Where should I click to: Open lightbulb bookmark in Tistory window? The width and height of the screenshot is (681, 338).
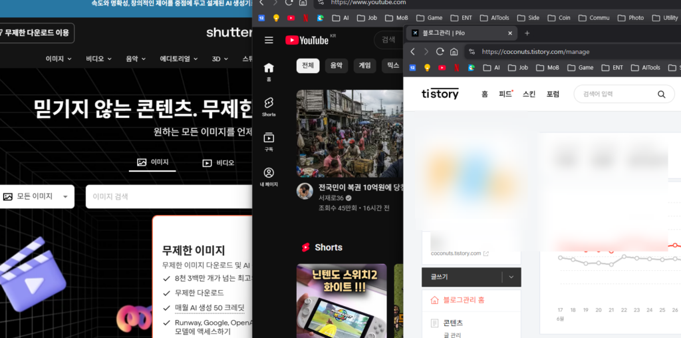(427, 67)
